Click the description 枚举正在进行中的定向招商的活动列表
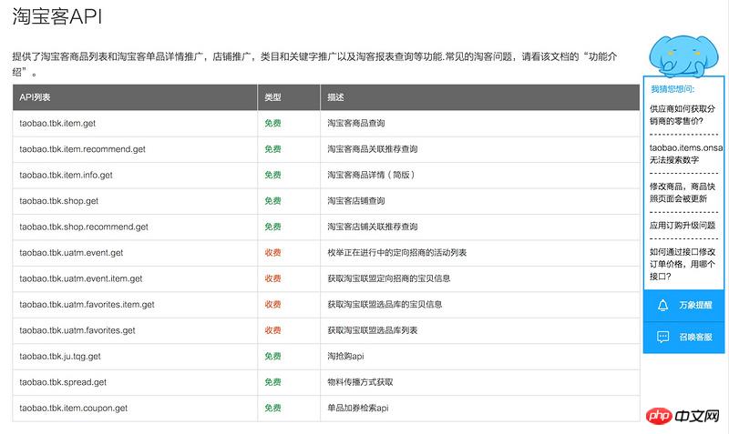The image size is (729, 434). point(397,253)
